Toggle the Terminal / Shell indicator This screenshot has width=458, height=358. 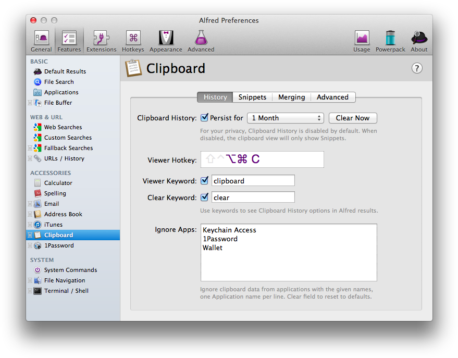pyautogui.click(x=30, y=291)
